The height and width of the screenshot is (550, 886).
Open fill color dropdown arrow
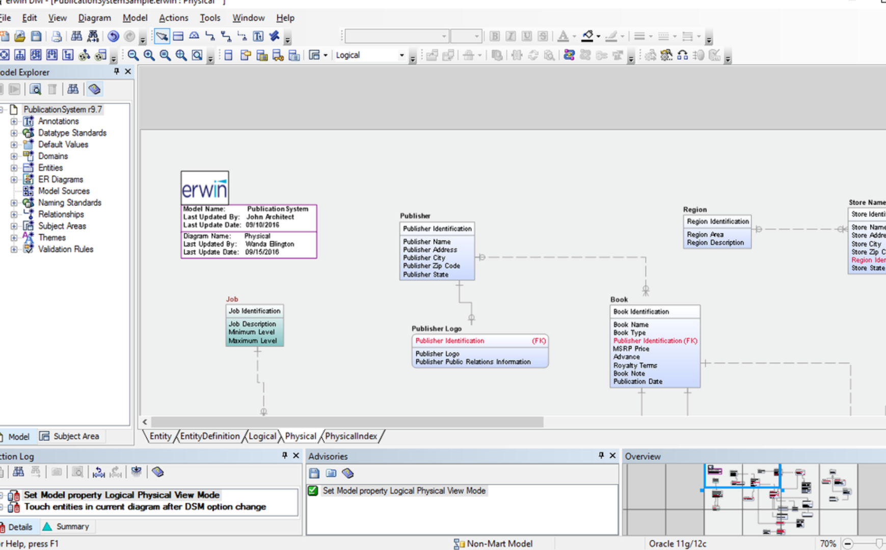click(x=598, y=37)
